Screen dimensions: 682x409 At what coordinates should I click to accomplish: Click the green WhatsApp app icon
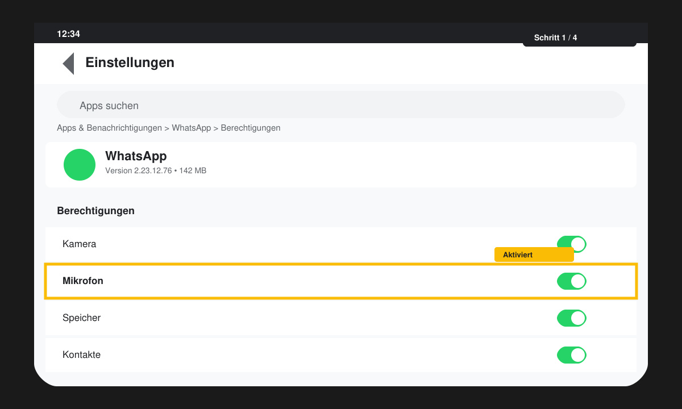point(80,165)
